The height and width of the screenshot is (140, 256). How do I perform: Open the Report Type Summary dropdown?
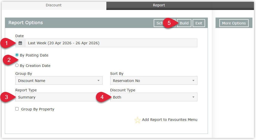click(x=59, y=97)
